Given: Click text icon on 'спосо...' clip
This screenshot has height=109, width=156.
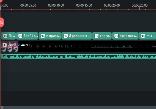Looking at the screenshot, I should pos(97,36).
